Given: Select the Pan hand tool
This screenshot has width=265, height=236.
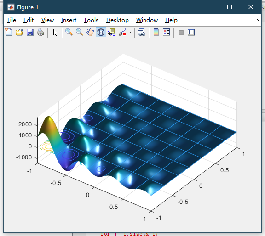Looking at the screenshot, I should tap(90, 32).
